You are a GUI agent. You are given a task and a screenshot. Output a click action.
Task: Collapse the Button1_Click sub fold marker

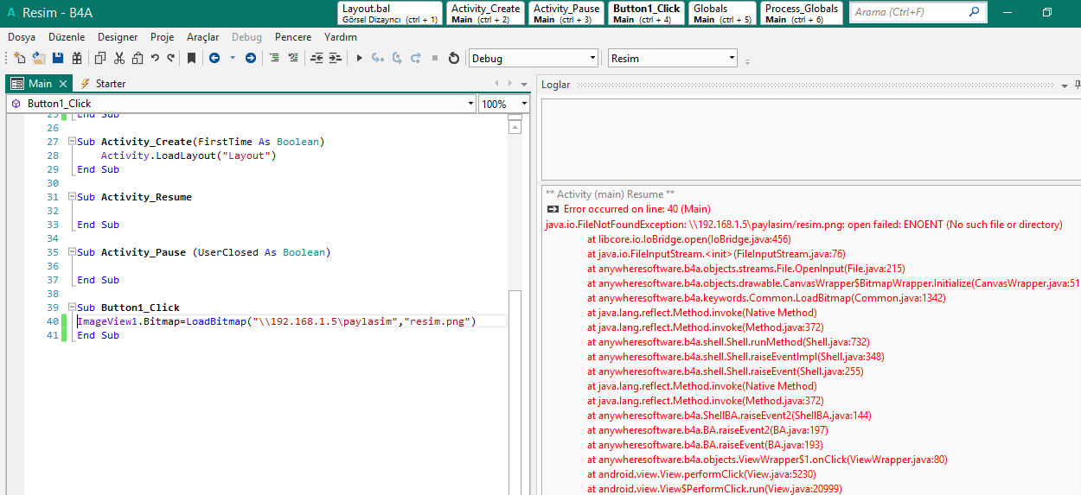coord(72,308)
